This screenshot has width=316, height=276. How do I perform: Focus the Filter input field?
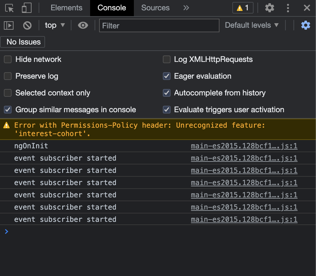click(x=159, y=25)
